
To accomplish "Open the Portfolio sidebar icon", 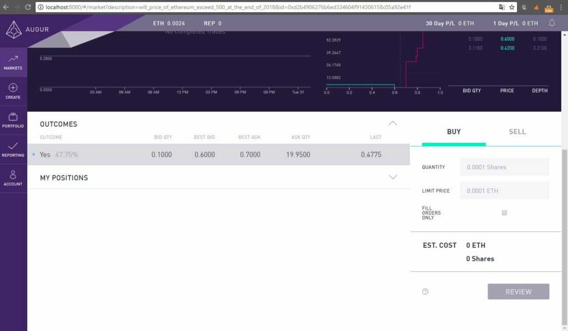I will tap(13, 120).
